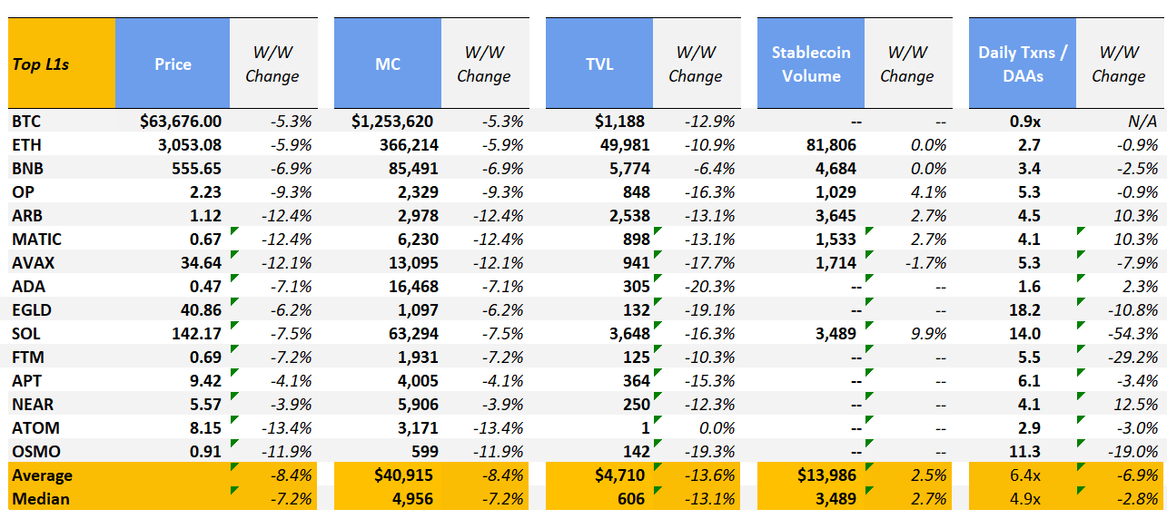Select the ATOM row label
Viewport: 1167px width, 529px height.
(33, 427)
